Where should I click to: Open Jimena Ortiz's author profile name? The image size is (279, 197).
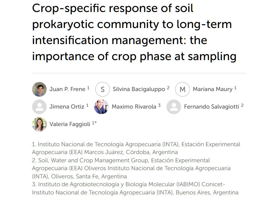[67, 107]
